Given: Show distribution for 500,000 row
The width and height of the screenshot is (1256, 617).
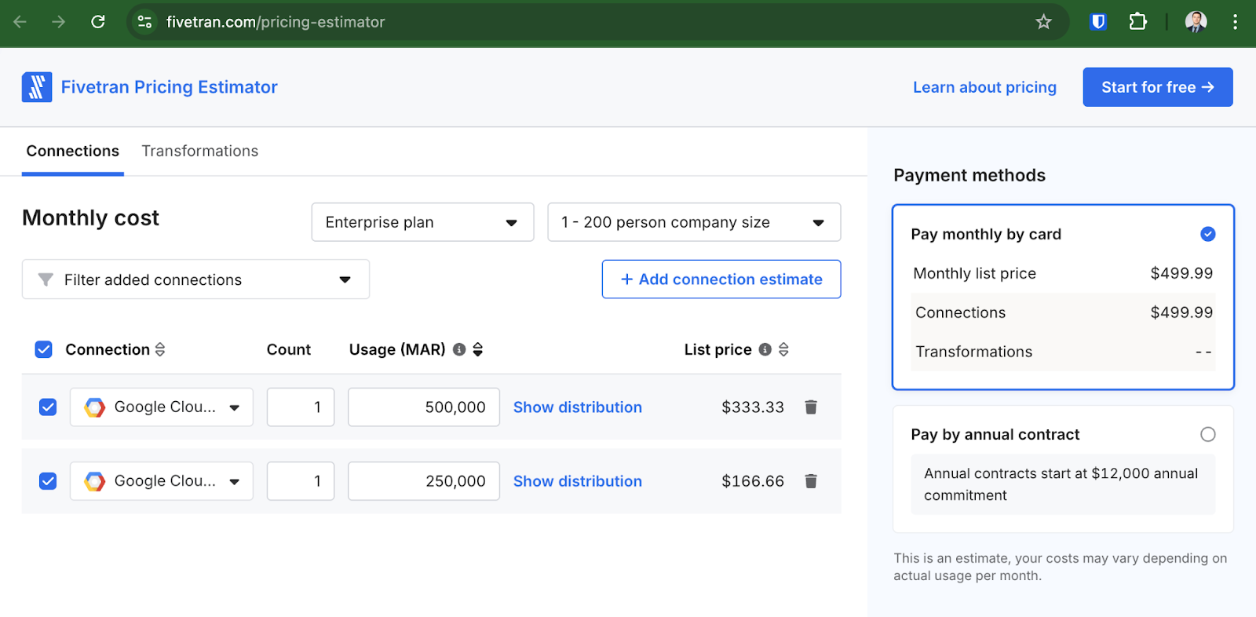Looking at the screenshot, I should (x=578, y=407).
